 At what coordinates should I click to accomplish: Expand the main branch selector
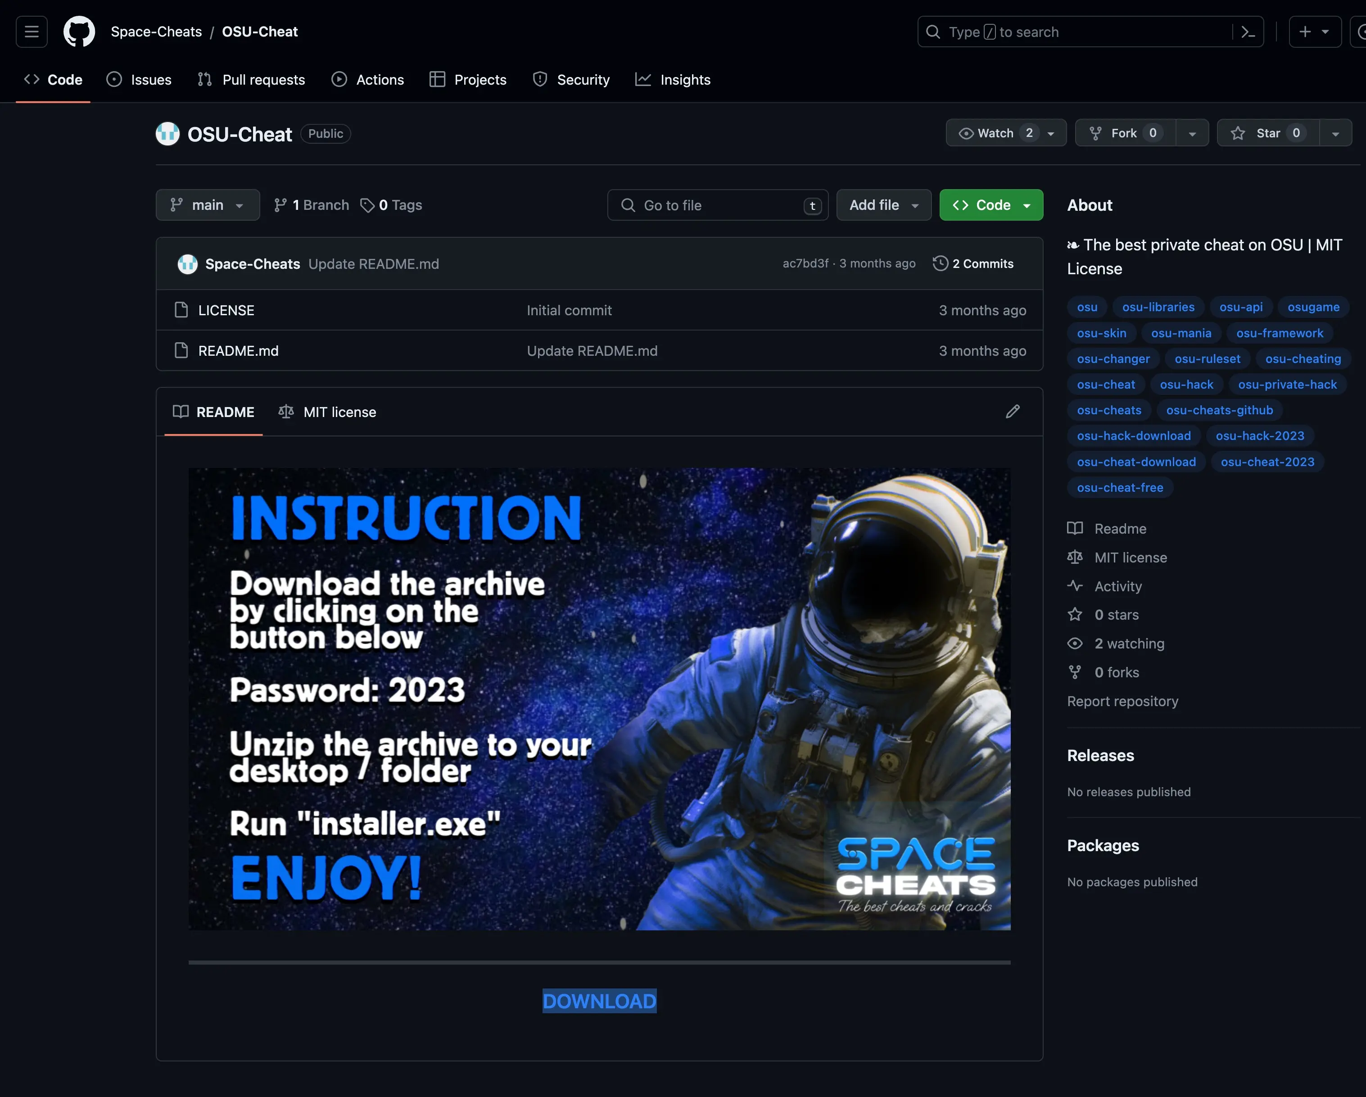(207, 205)
